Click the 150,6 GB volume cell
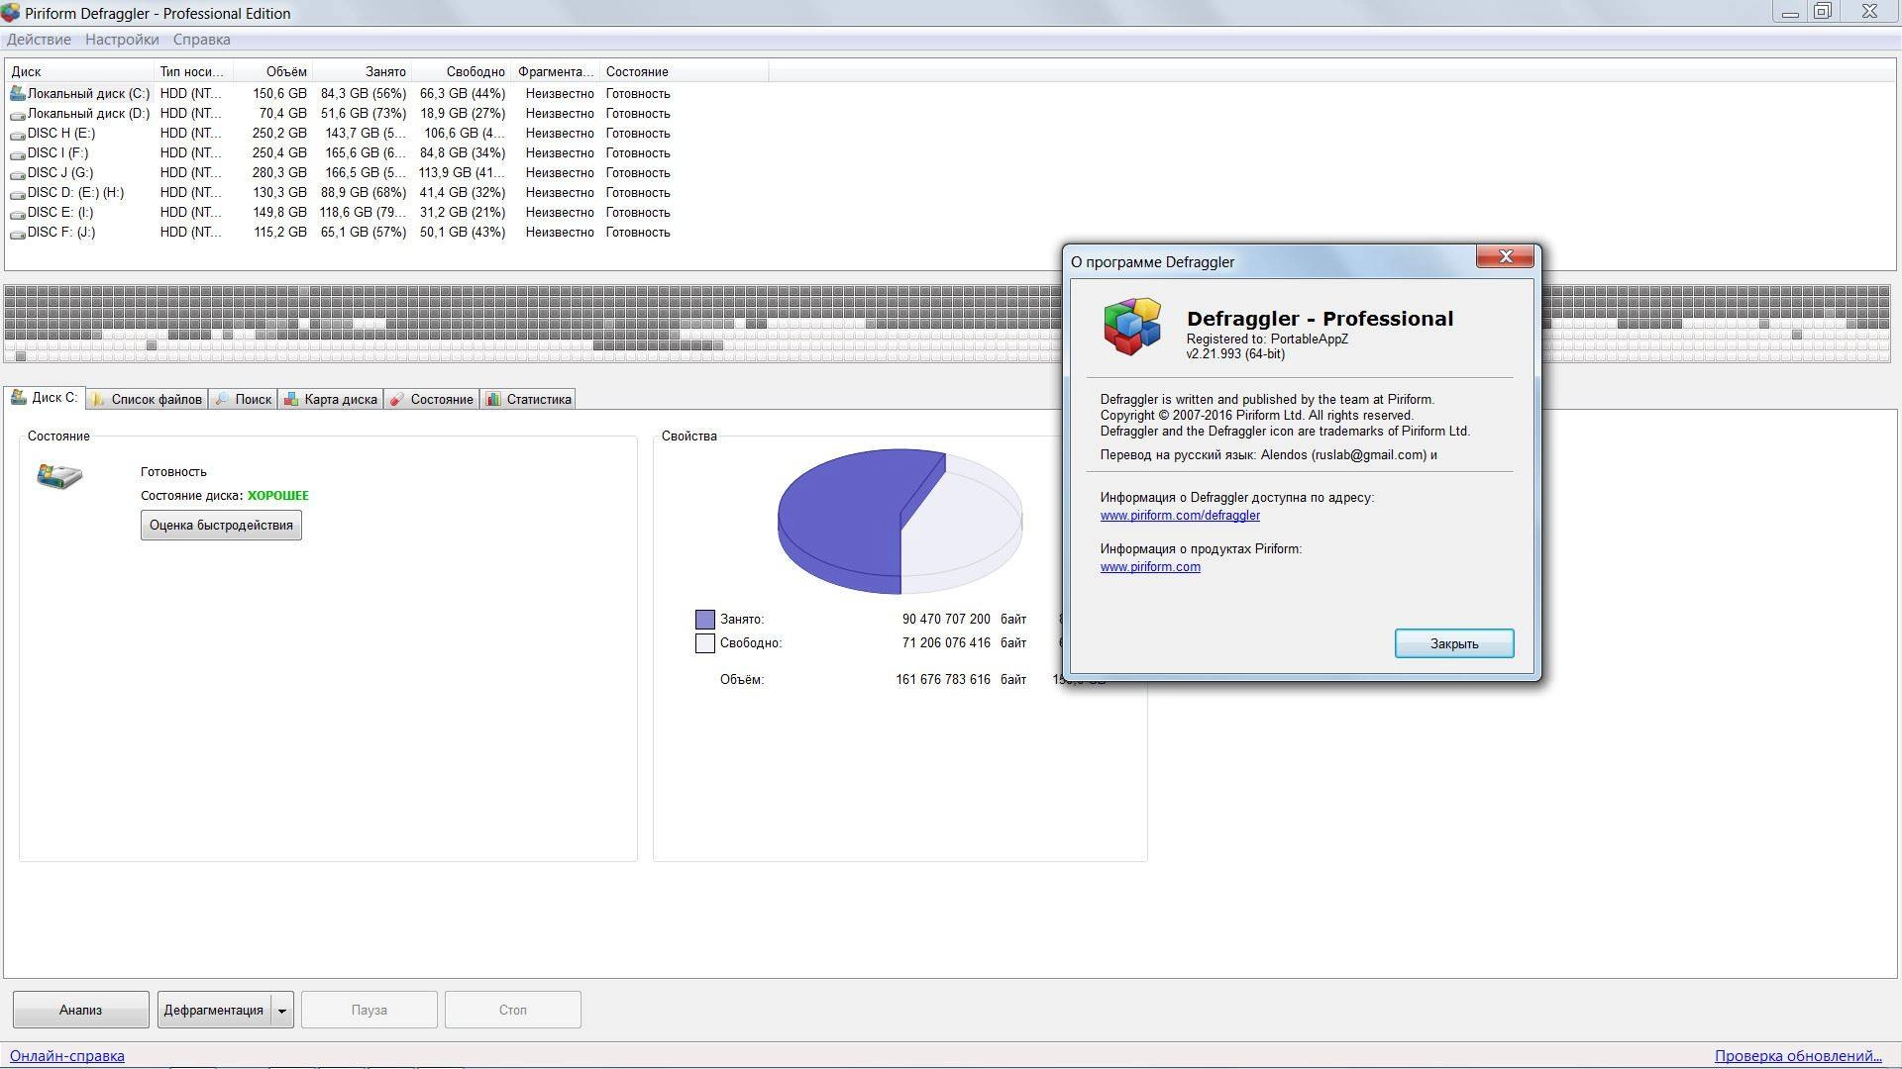Viewport: 1902px width, 1069px height. [279, 94]
